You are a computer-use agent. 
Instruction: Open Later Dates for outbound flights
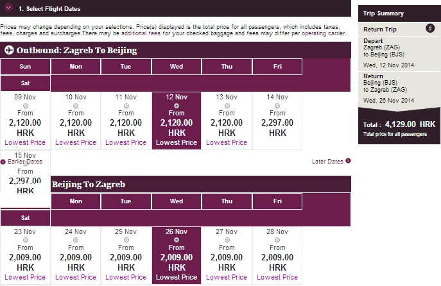327,162
